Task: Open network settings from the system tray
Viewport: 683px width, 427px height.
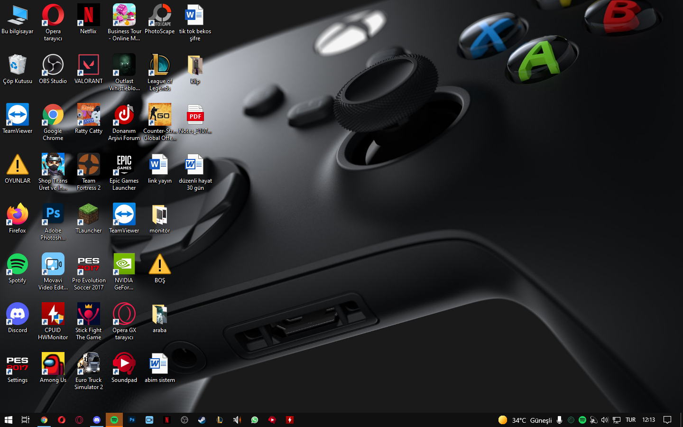Action: click(x=617, y=420)
